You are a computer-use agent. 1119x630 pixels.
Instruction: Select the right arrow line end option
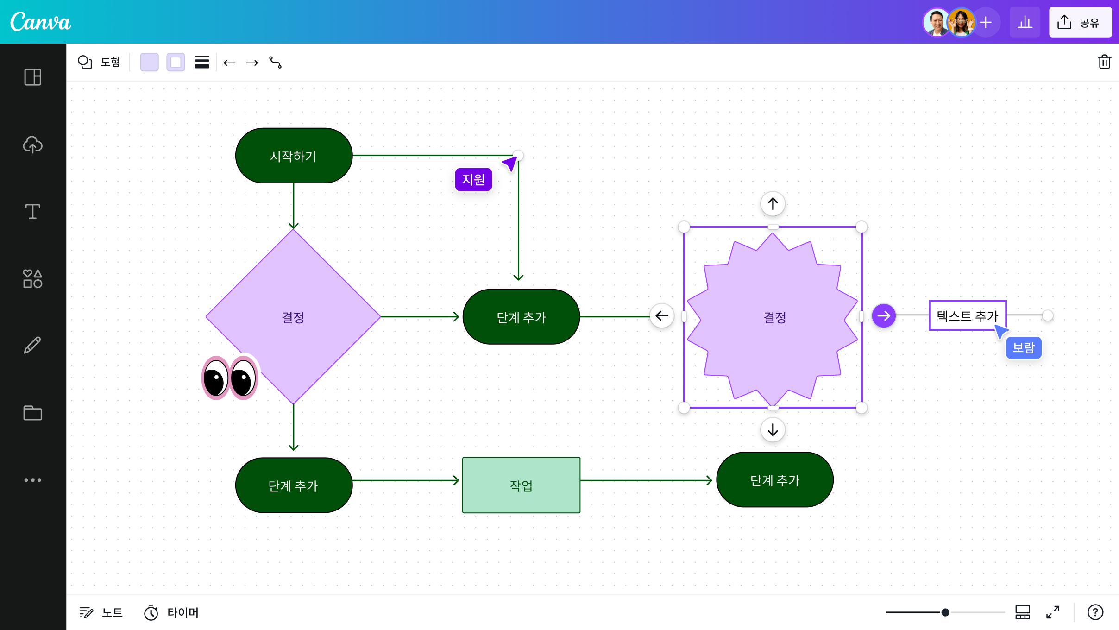tap(252, 63)
